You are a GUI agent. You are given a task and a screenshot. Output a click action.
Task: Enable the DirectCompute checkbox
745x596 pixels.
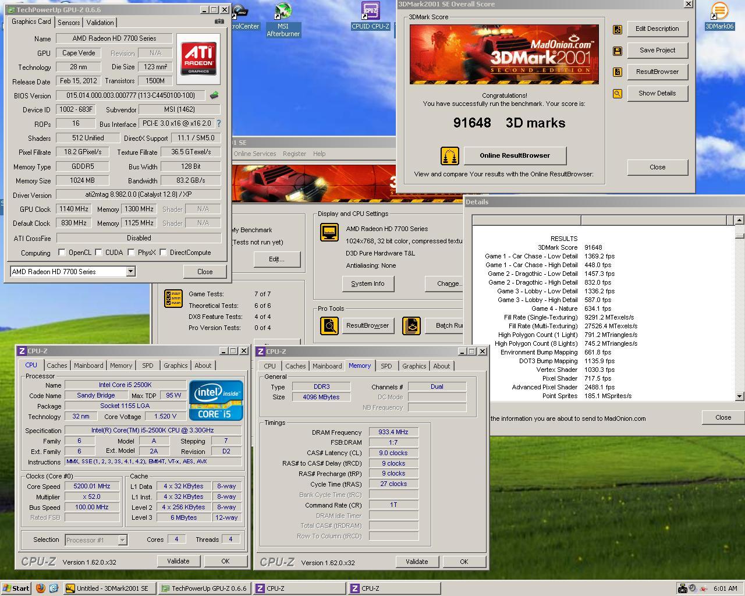[x=163, y=253]
